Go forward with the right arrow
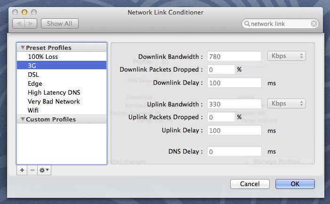Image resolution: width=330 pixels, height=204 pixels. pos(30,24)
